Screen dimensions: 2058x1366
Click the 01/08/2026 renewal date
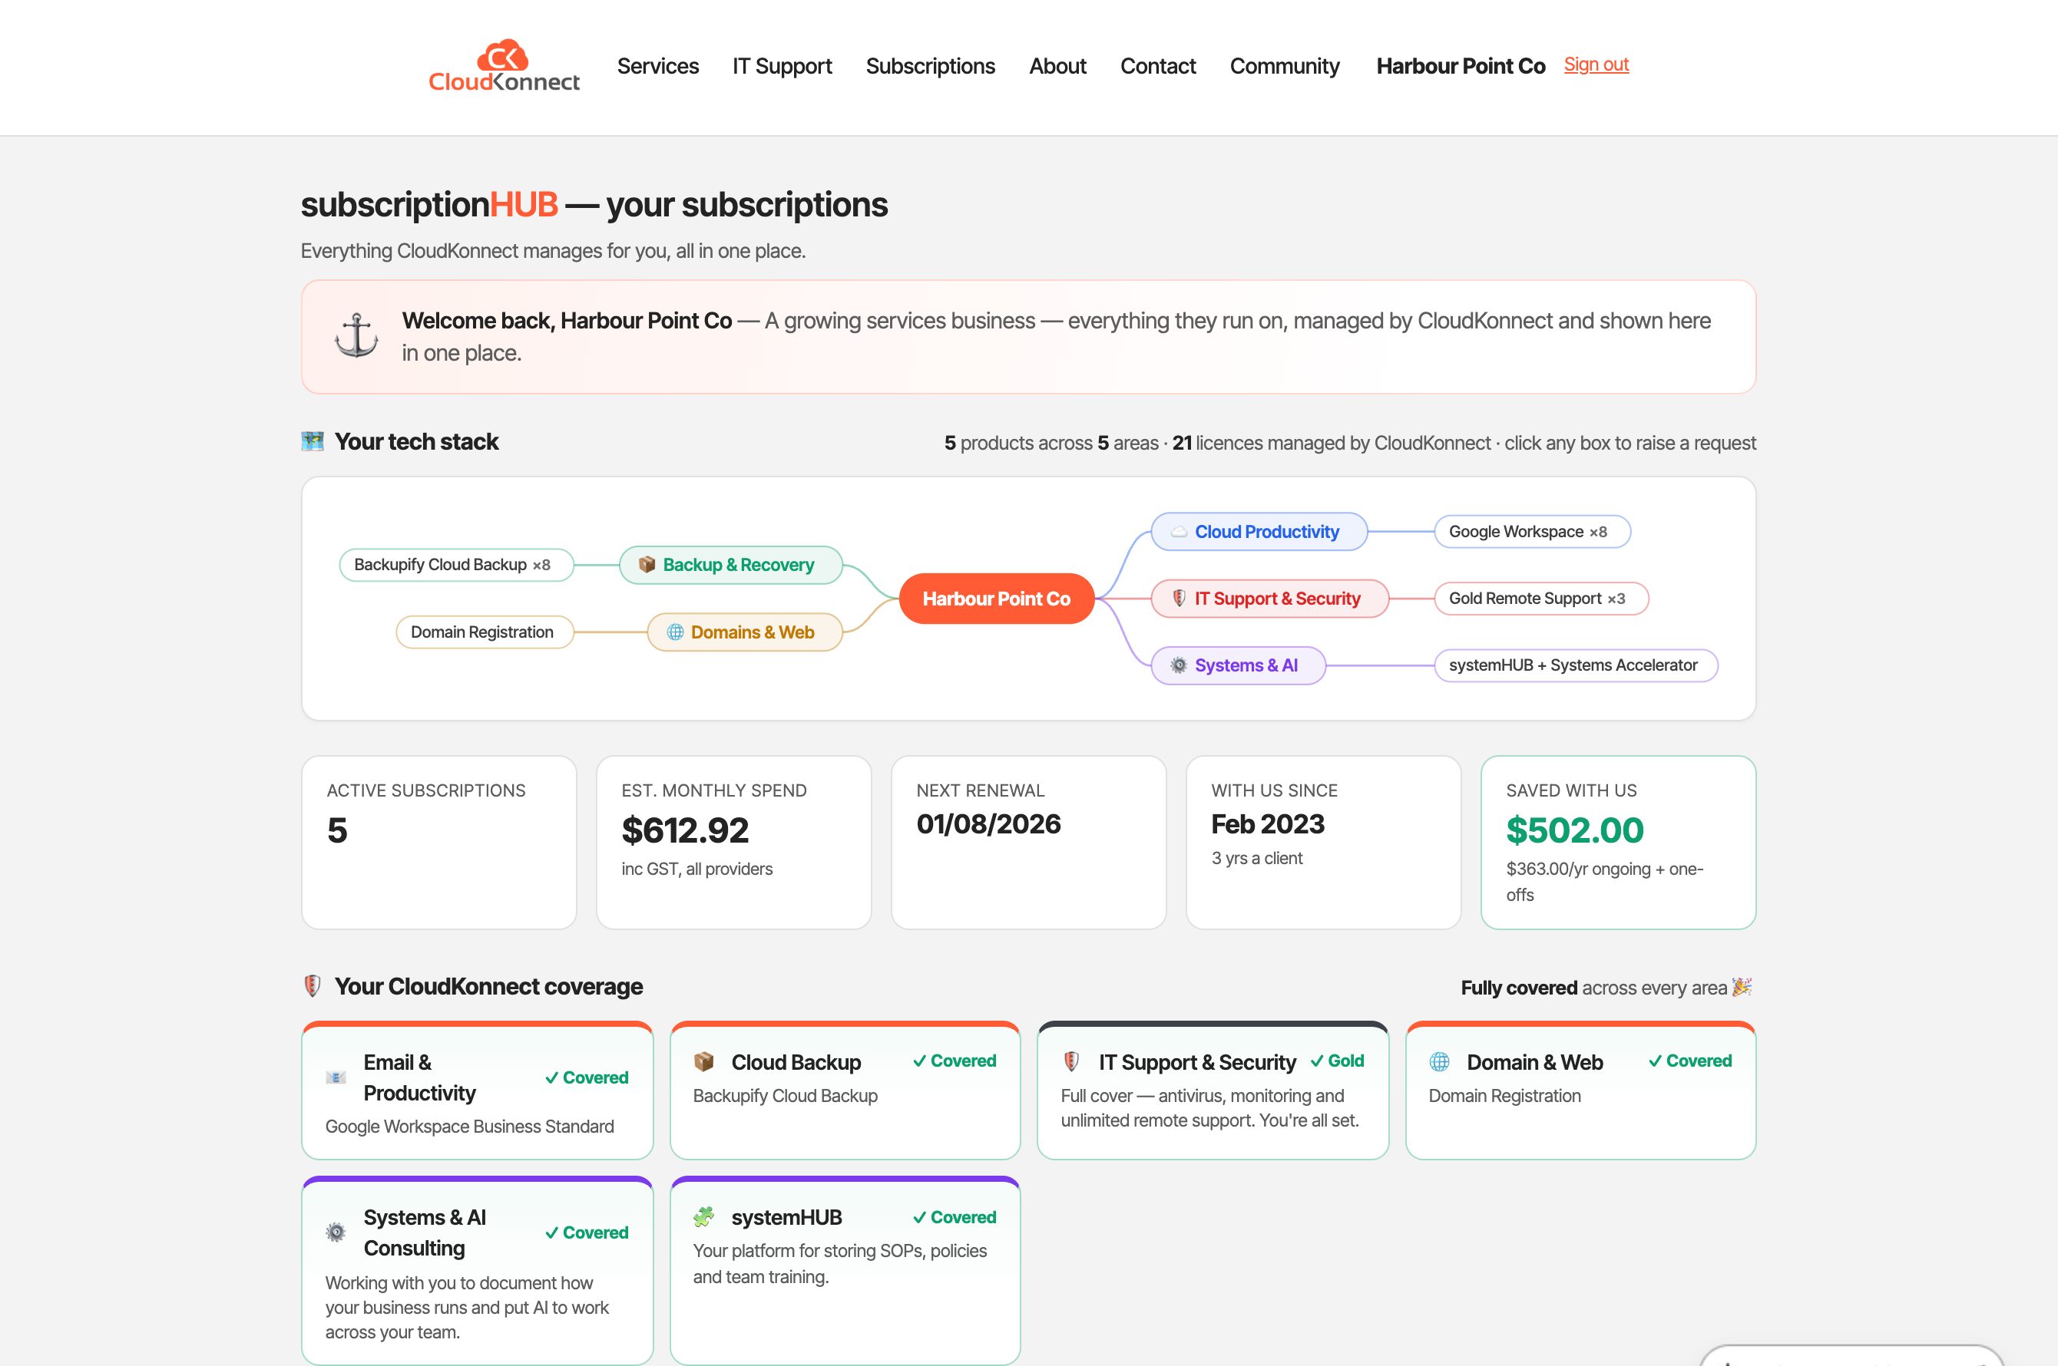pos(988,824)
